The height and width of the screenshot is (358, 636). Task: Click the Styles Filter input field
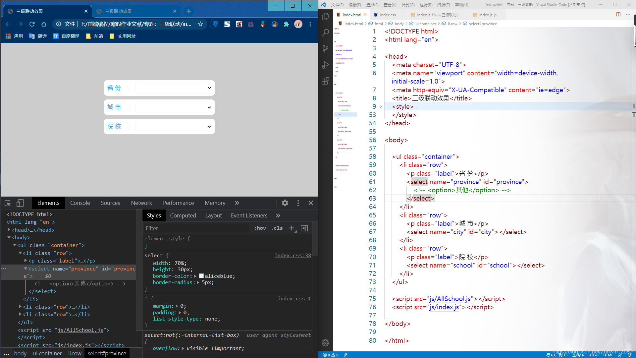pos(195,228)
